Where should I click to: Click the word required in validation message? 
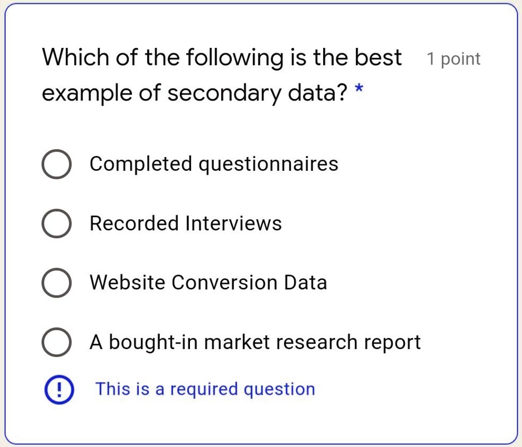point(204,390)
